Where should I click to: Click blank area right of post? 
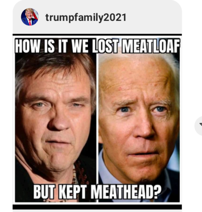point(192,56)
